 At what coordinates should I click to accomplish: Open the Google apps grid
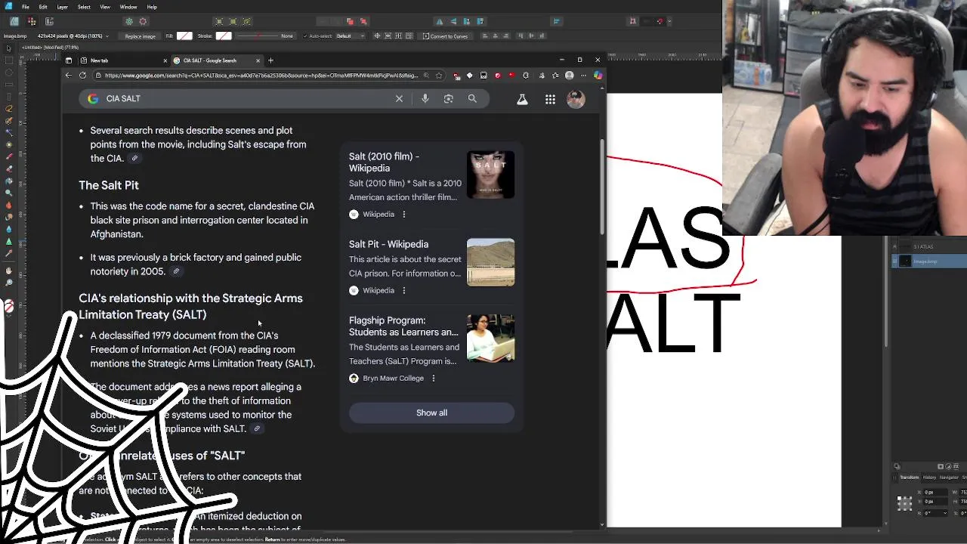tap(550, 99)
